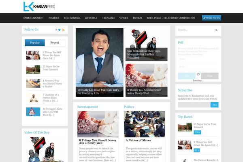Open featured 8 Things Never Ask Newly-Wed tile
The image size is (243, 162).
147,80
